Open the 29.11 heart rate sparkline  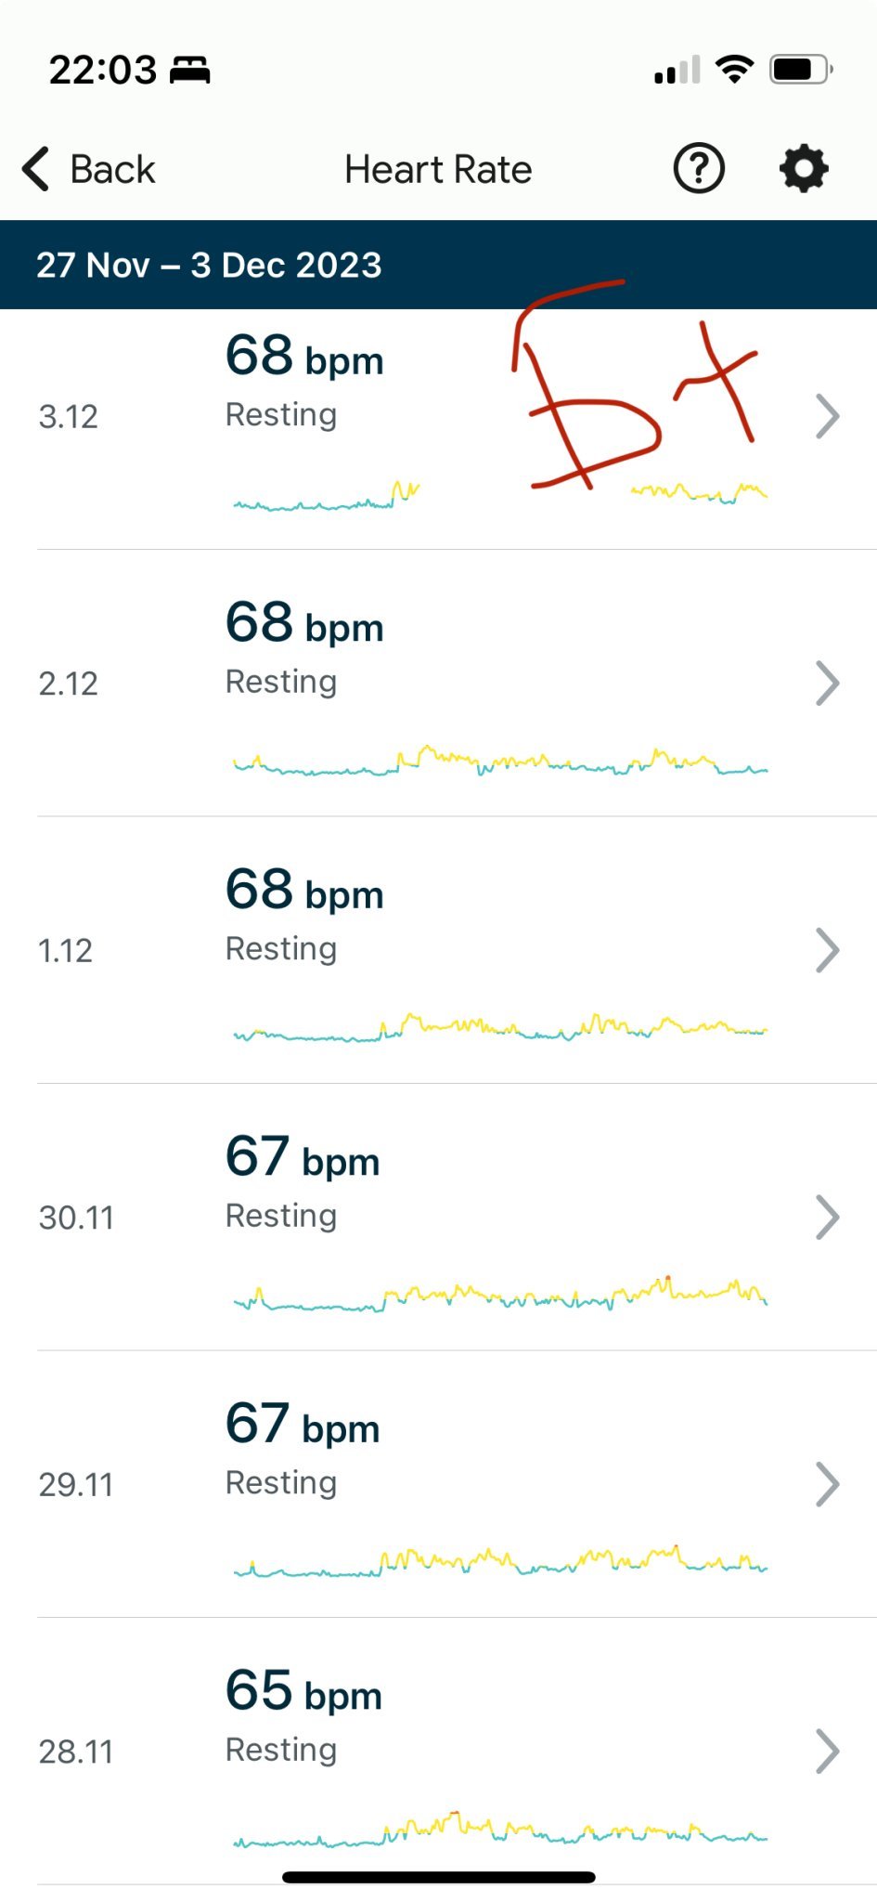(500, 1561)
